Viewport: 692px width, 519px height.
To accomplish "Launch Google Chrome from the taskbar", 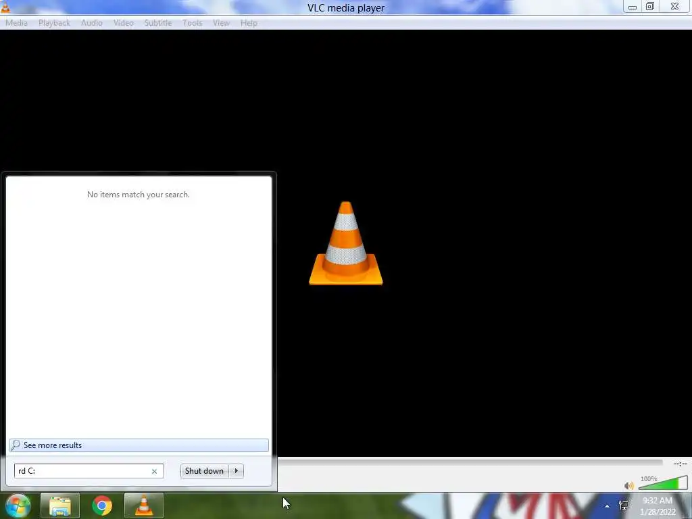I will click(x=102, y=505).
